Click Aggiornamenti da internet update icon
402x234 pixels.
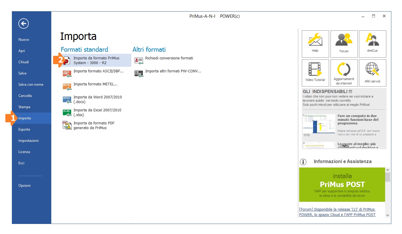tap(344, 73)
